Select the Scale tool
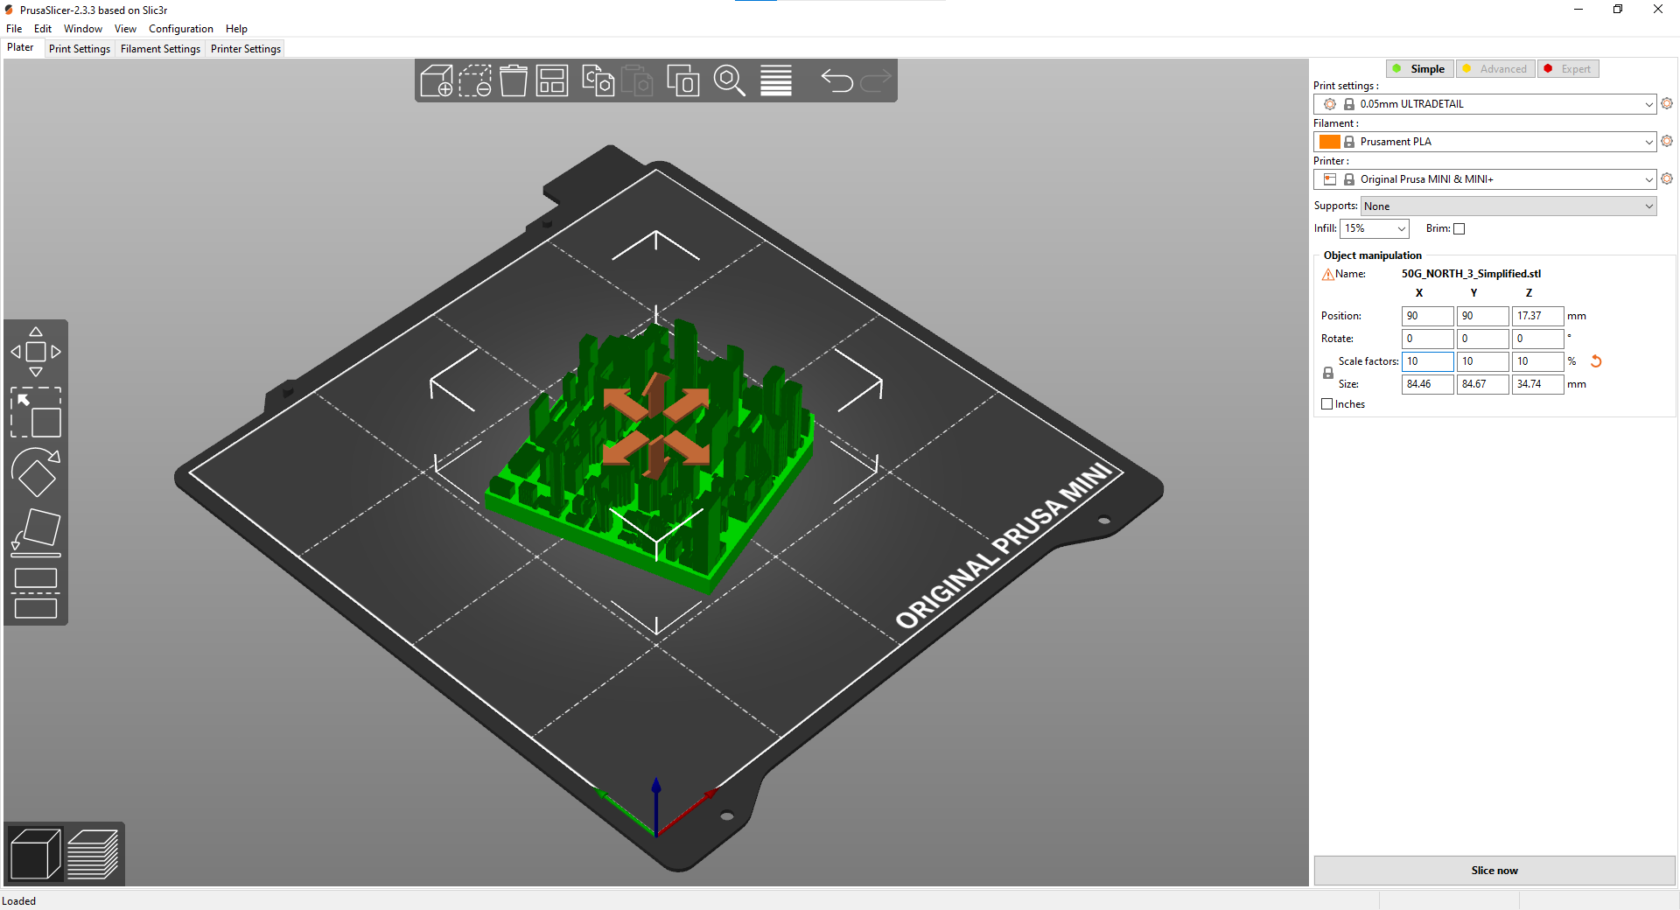1680x910 pixels. 36,412
